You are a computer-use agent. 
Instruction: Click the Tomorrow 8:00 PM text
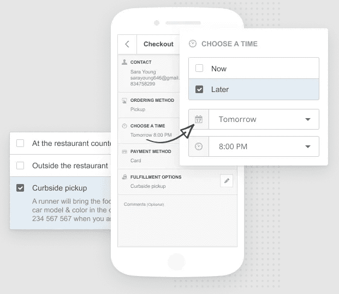coord(151,135)
